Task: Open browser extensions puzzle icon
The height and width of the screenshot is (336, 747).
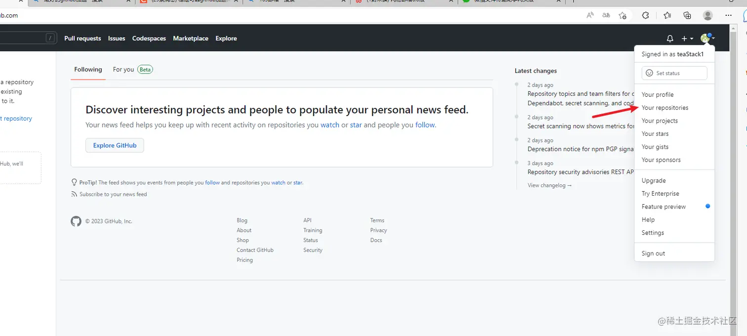Action: (645, 15)
